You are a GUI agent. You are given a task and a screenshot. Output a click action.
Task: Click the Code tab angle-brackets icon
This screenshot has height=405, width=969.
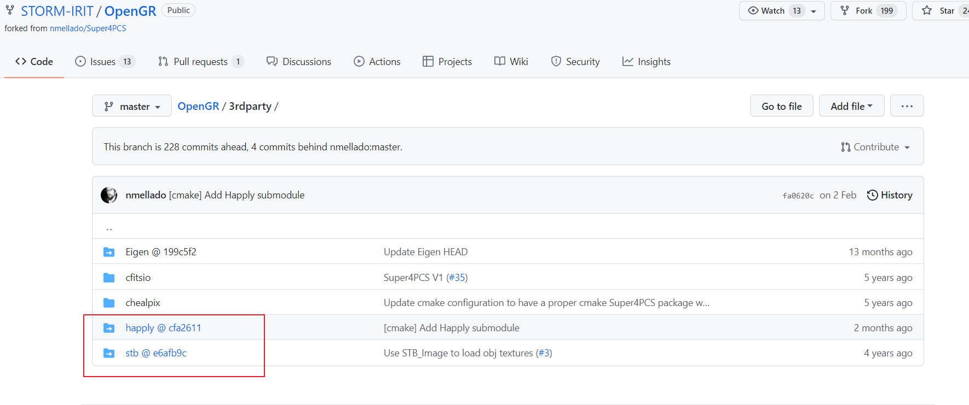point(21,61)
